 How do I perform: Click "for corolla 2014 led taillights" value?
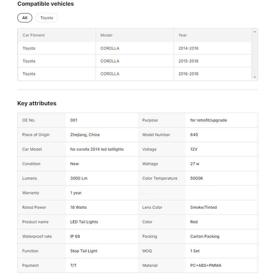pyautogui.click(x=97, y=149)
